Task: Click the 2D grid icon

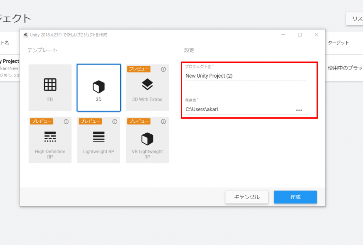Action: (x=50, y=84)
